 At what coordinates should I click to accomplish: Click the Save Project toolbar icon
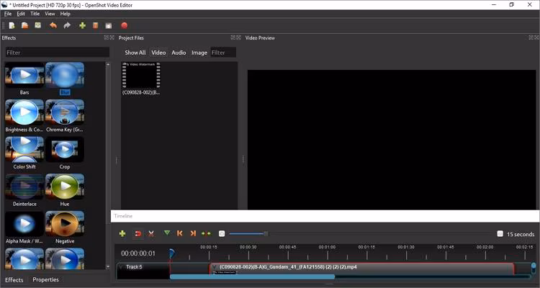[38, 25]
